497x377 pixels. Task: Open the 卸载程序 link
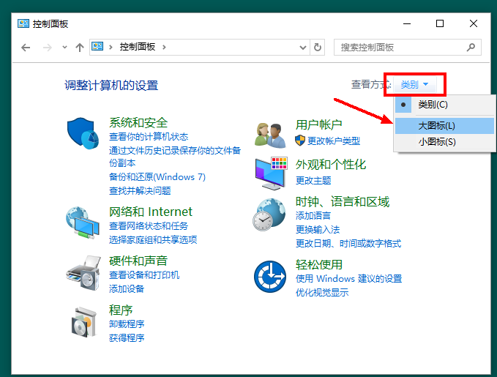point(127,324)
